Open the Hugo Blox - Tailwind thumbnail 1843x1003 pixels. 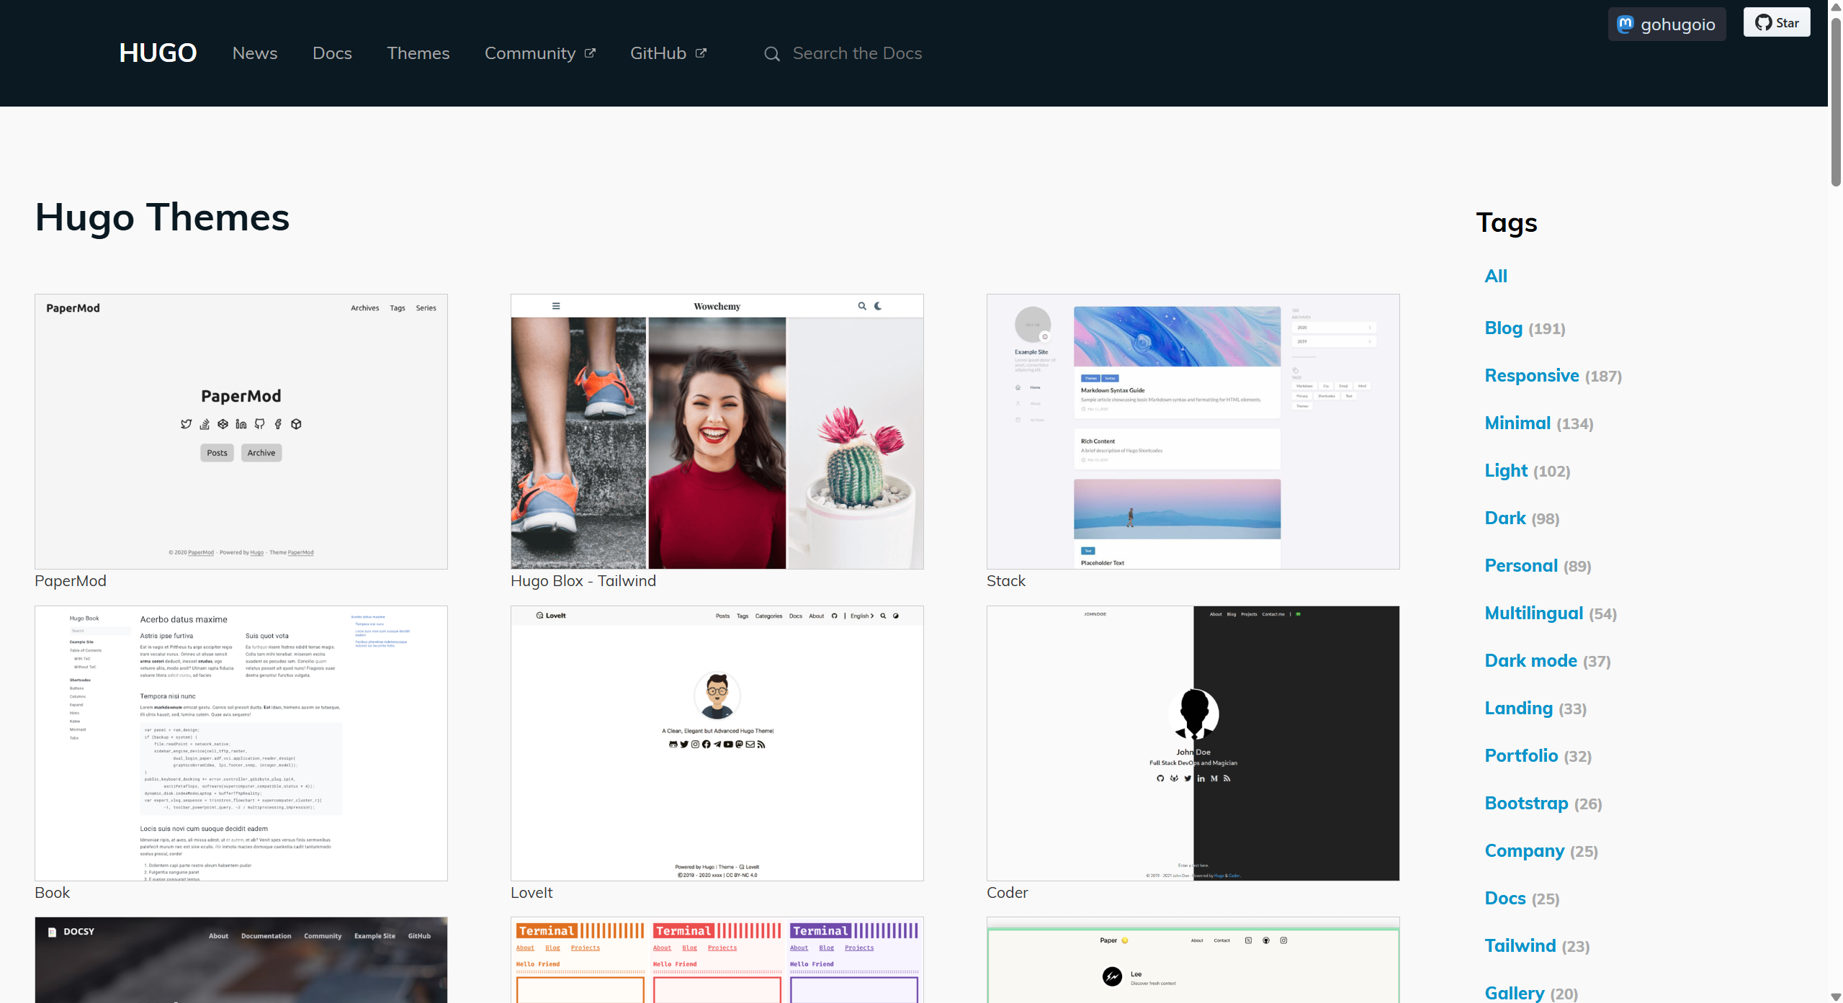click(717, 431)
